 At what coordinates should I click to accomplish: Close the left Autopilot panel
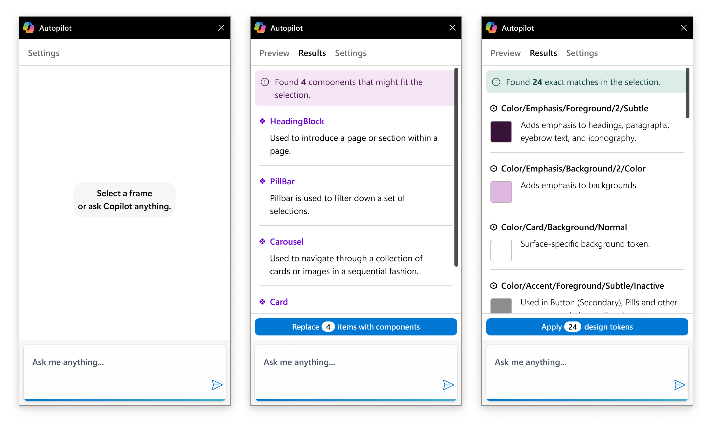pos(221,28)
